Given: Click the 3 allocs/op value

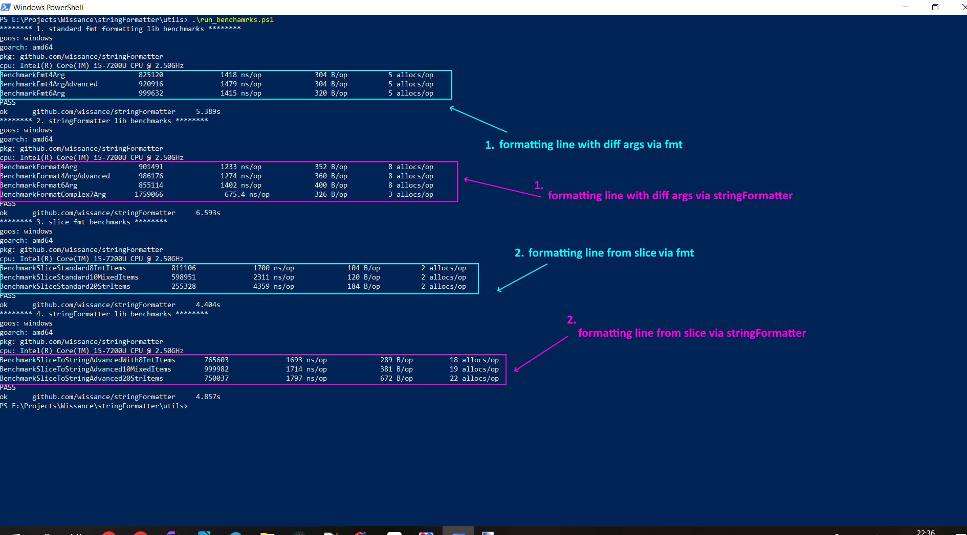Looking at the screenshot, I should (x=411, y=195).
